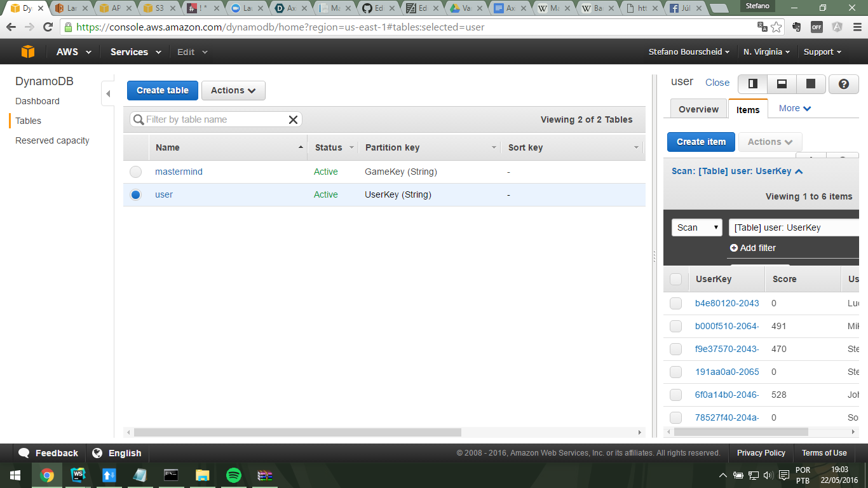Collapse the DynamoDB sidebar with arrow handle

107,94
